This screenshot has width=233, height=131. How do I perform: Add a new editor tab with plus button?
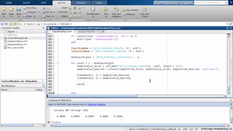[x=103, y=32]
